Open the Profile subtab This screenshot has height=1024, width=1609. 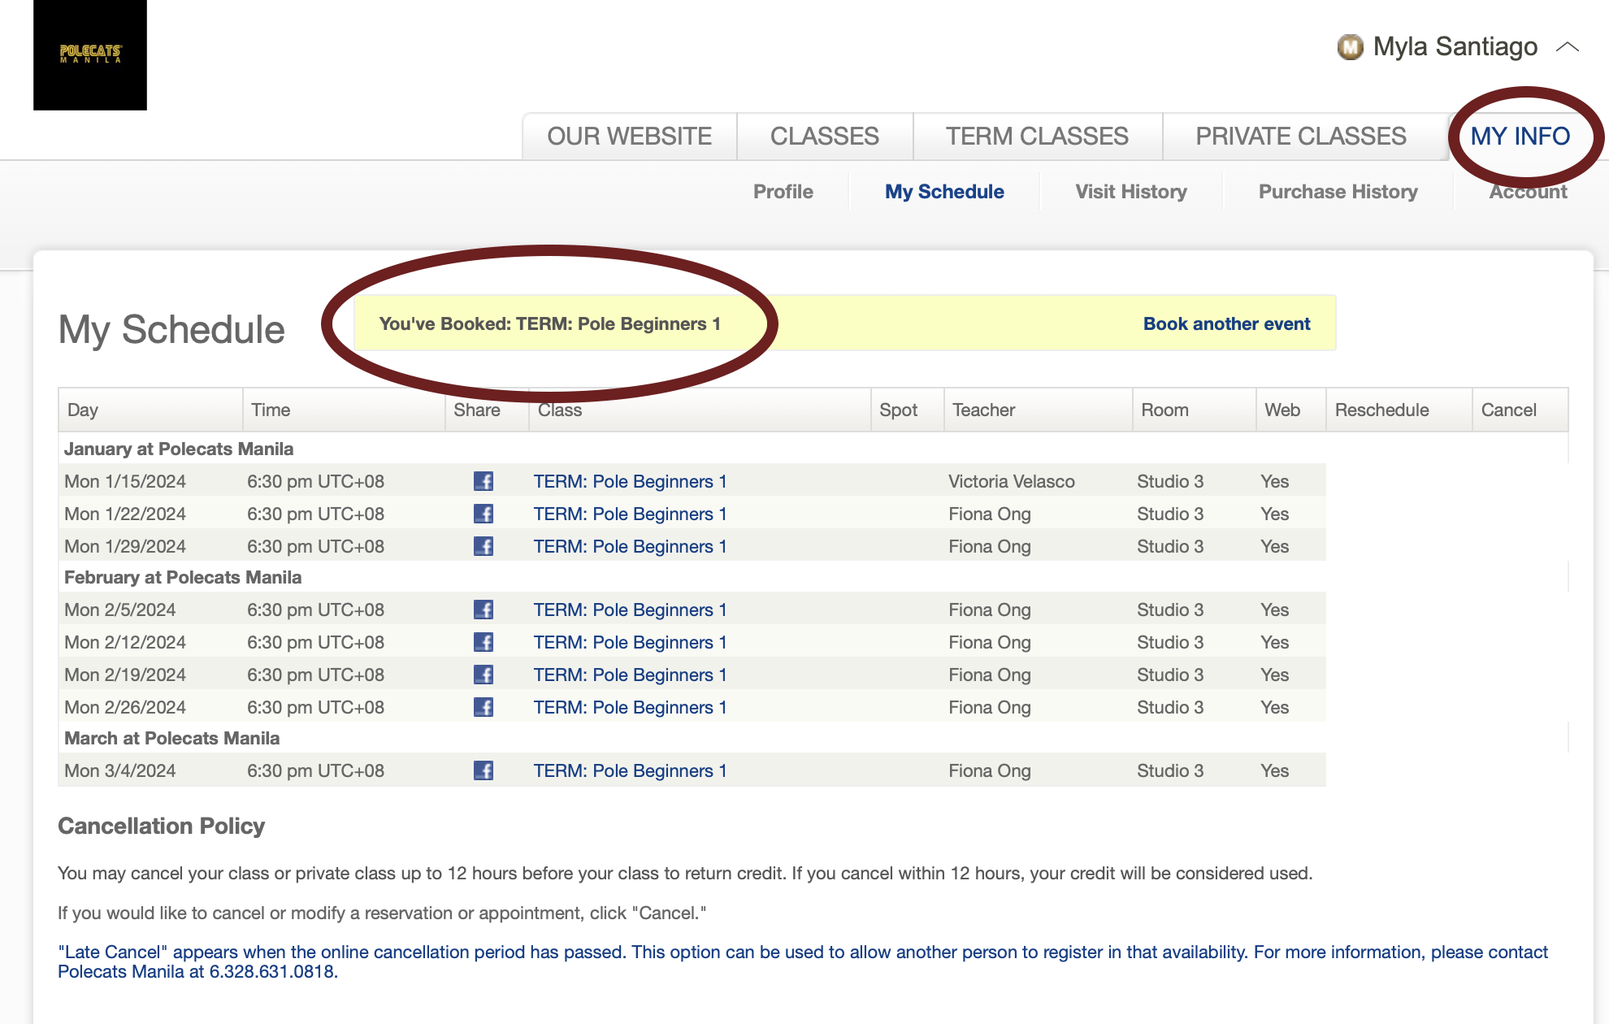(783, 192)
